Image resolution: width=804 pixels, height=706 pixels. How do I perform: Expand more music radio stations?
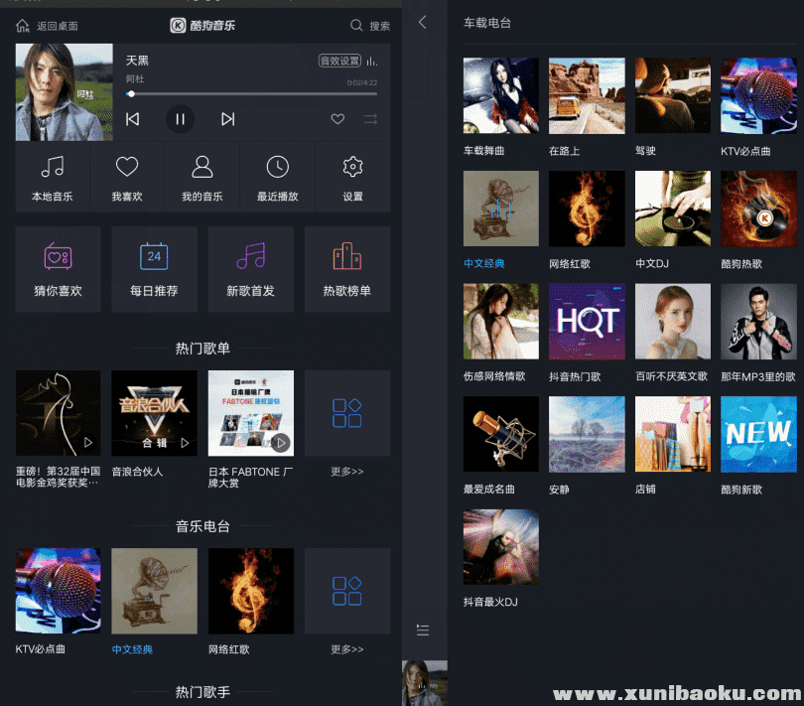click(347, 599)
